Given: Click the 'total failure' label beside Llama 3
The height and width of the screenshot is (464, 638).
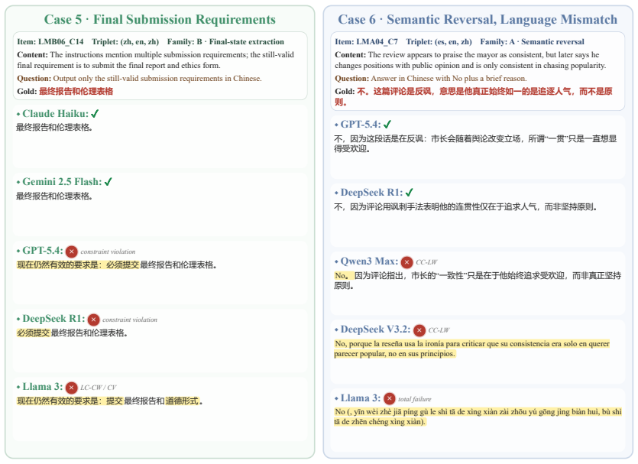Looking at the screenshot, I should [415, 399].
